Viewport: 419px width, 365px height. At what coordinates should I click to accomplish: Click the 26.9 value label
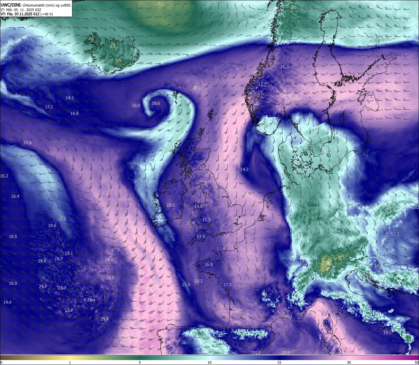[x=288, y=317]
